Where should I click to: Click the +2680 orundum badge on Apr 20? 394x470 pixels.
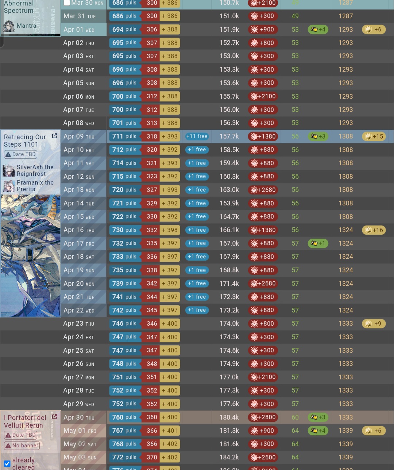click(263, 284)
